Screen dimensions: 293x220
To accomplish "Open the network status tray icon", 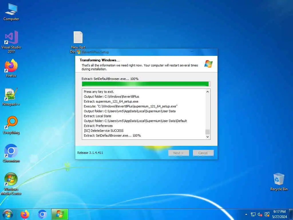I will [253, 214].
